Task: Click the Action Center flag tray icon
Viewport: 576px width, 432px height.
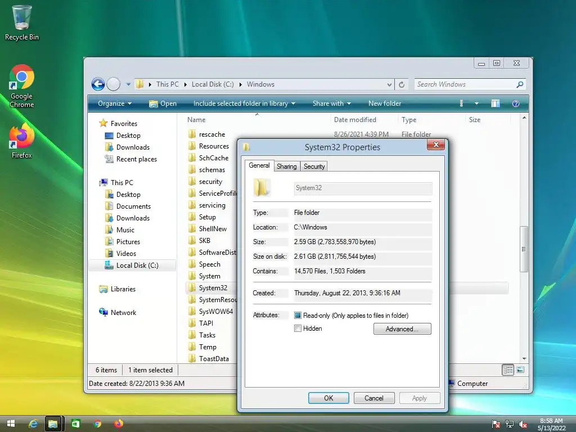Action: pyautogui.click(x=496, y=424)
